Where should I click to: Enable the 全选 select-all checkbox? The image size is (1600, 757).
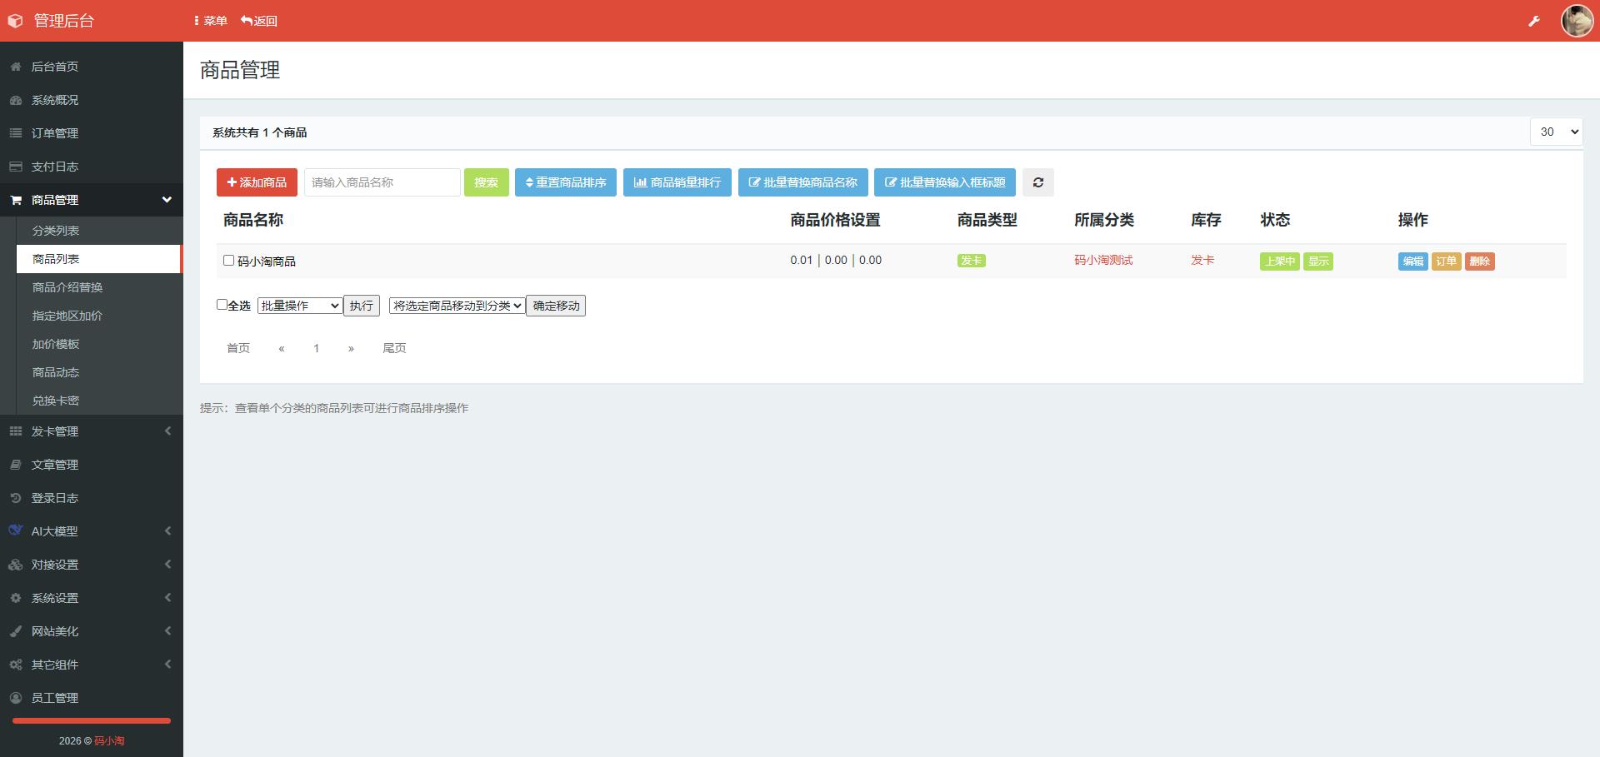tap(222, 305)
